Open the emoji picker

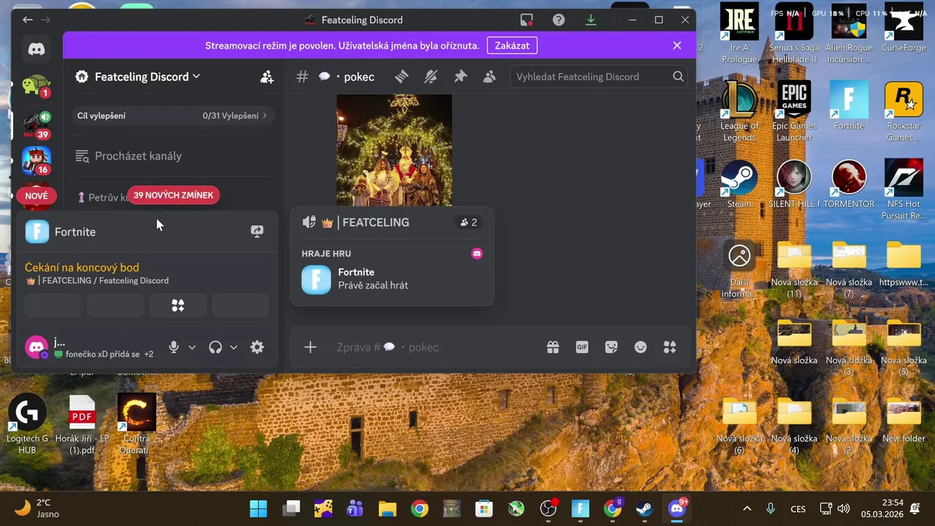tap(641, 347)
